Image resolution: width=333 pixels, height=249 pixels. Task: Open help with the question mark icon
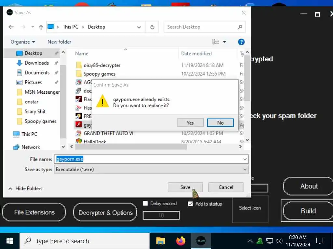tap(241, 42)
